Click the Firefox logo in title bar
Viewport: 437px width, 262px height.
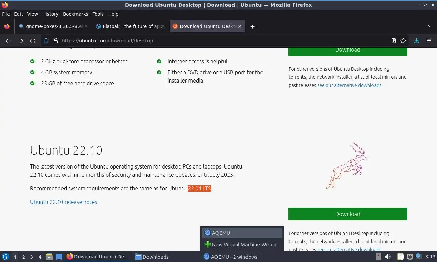pyautogui.click(x=5, y=5)
